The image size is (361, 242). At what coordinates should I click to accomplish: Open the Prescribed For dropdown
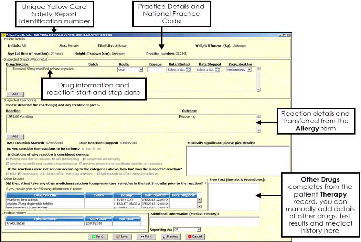point(249,70)
